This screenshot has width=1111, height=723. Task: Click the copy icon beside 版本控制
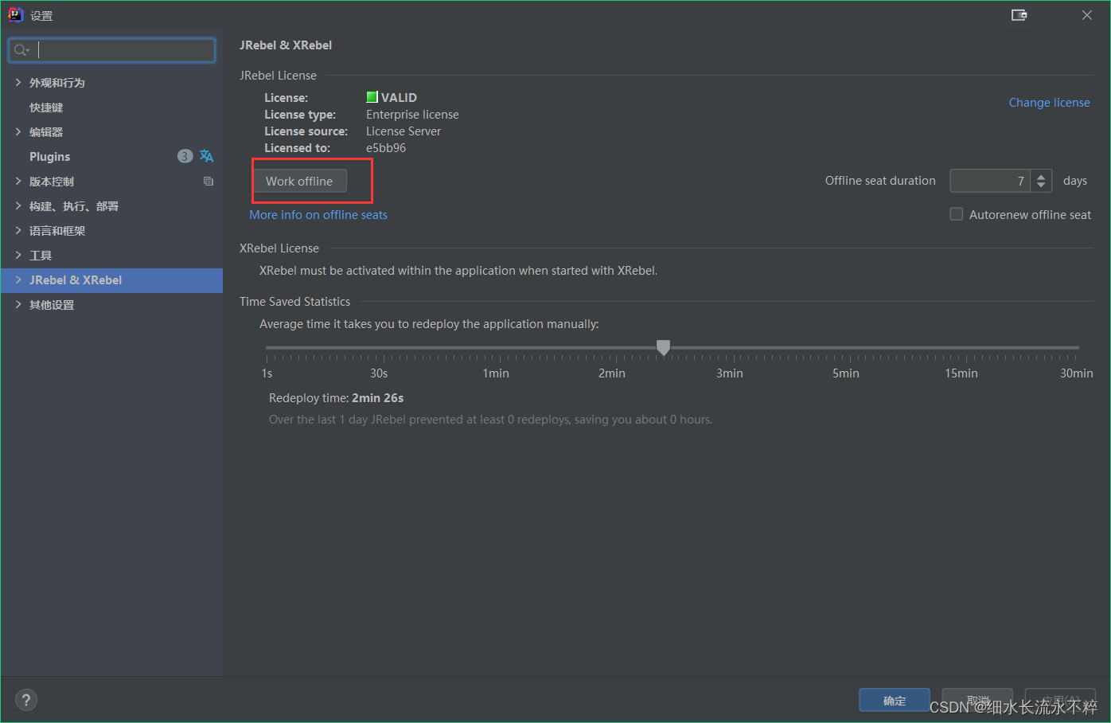[209, 182]
